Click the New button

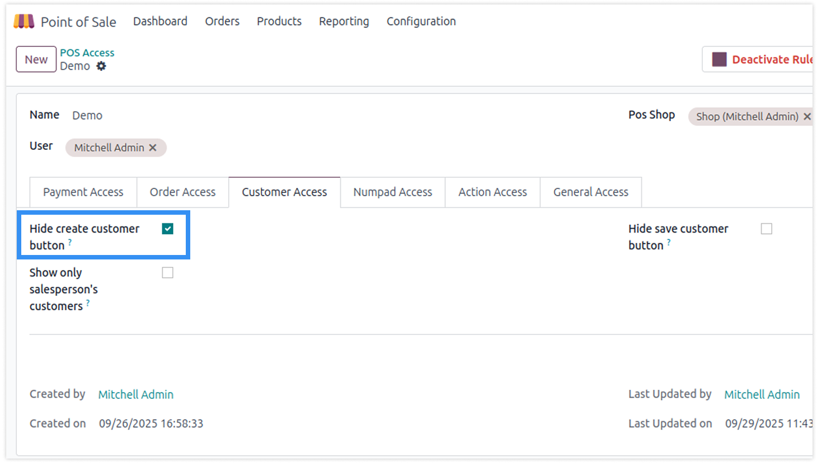(x=36, y=59)
